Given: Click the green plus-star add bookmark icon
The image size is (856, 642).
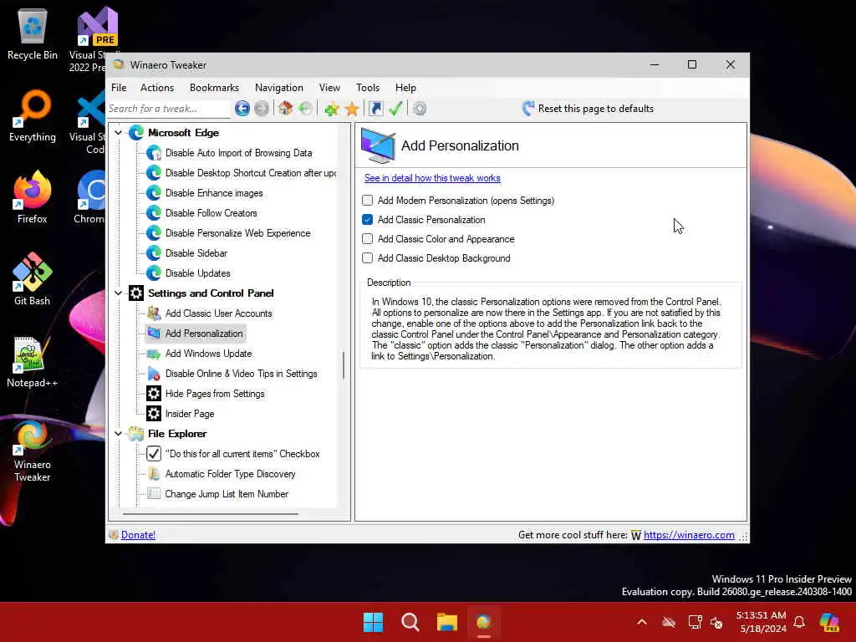Looking at the screenshot, I should pos(331,110).
